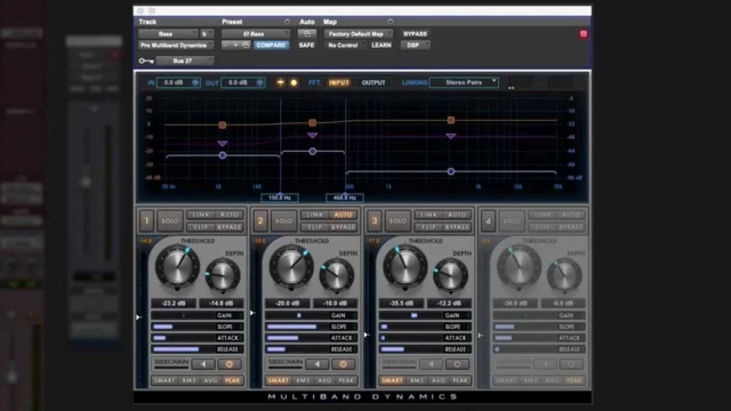
Task: Click the key input icon in the meter toolbar
Action: pyautogui.click(x=280, y=82)
